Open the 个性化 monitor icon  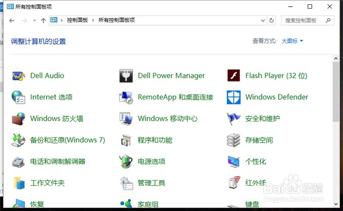tap(233, 162)
